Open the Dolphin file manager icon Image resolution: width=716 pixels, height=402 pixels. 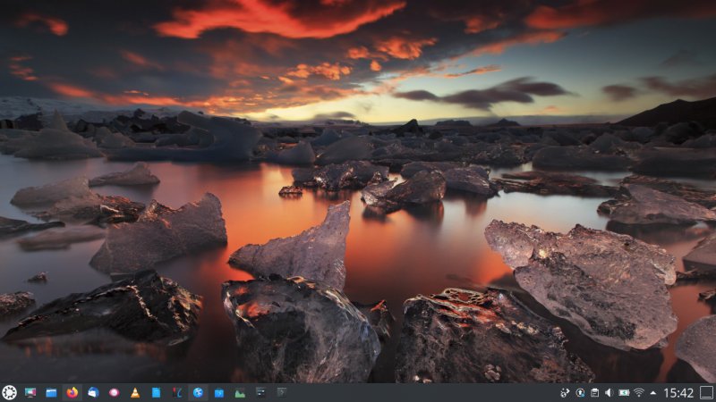tap(51, 392)
